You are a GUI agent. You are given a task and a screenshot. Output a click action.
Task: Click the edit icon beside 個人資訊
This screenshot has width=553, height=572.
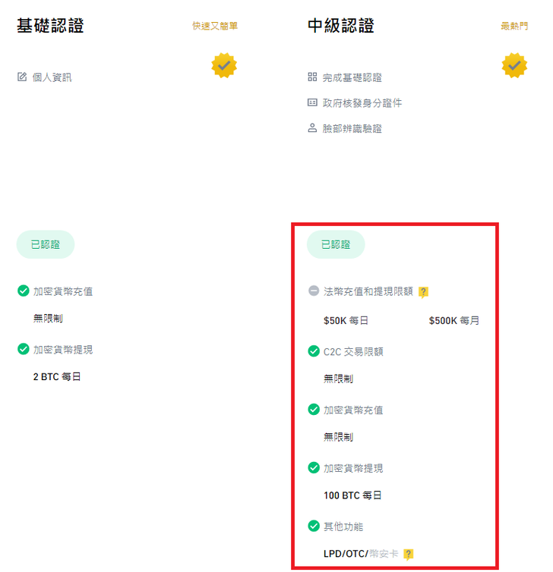tap(22, 77)
